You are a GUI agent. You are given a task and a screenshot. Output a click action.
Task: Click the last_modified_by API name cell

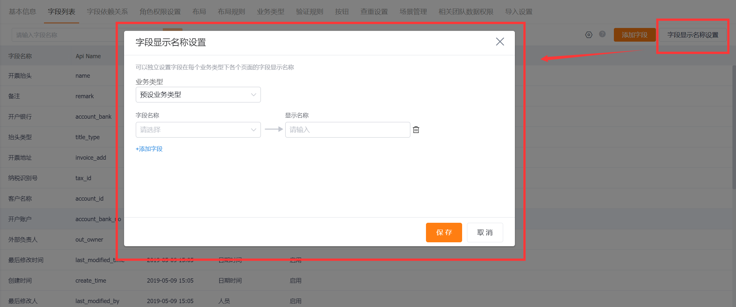(x=97, y=301)
